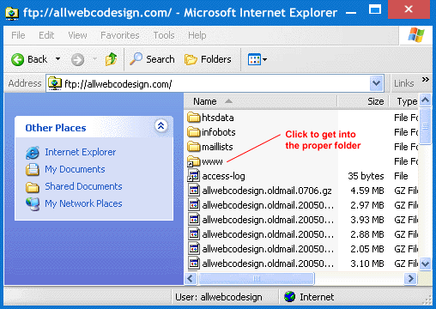This screenshot has height=309, width=436.
Task: Open the View menu
Action: (x=77, y=35)
